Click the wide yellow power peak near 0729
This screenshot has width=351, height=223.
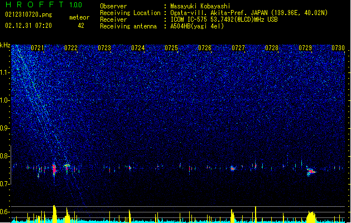point(311,216)
